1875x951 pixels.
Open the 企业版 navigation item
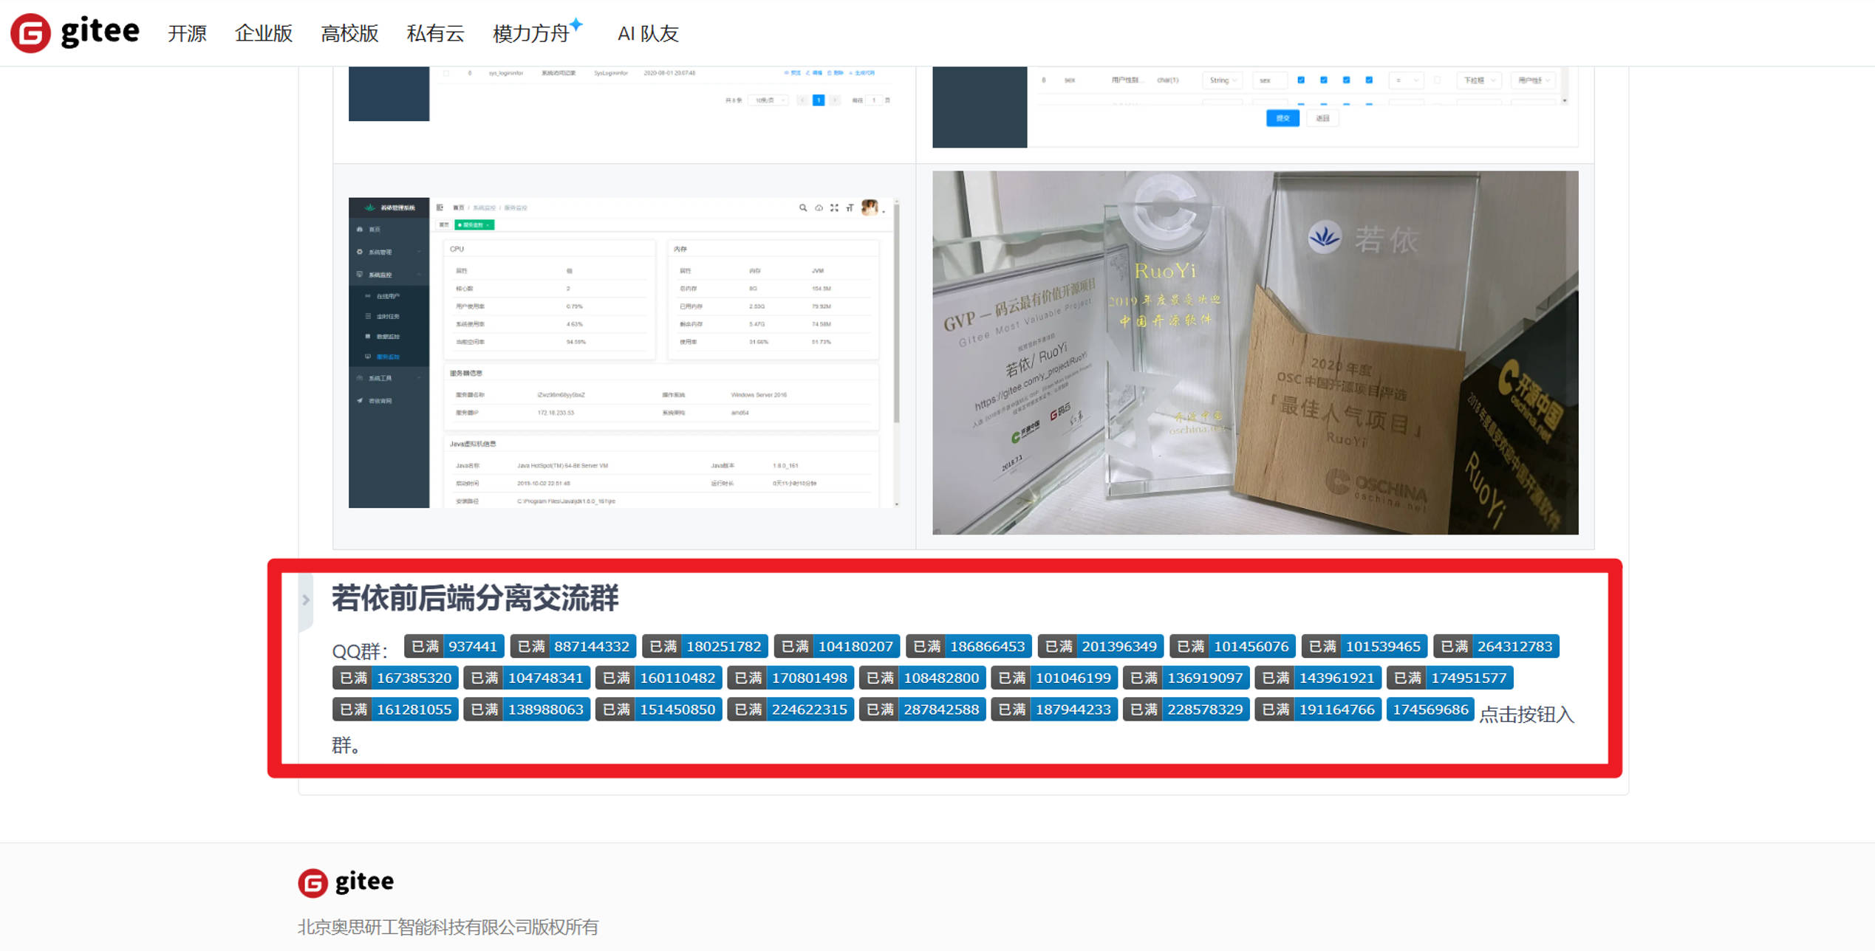[x=264, y=34]
